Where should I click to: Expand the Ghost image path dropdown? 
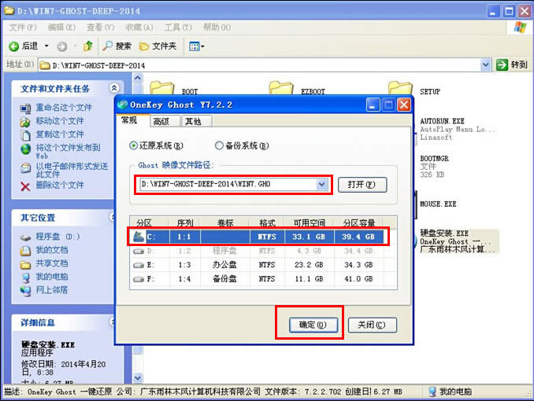[321, 185]
